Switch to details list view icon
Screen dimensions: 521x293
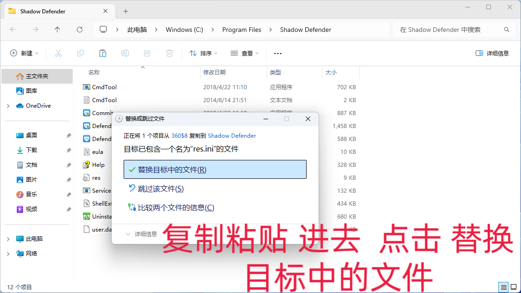coord(504,287)
